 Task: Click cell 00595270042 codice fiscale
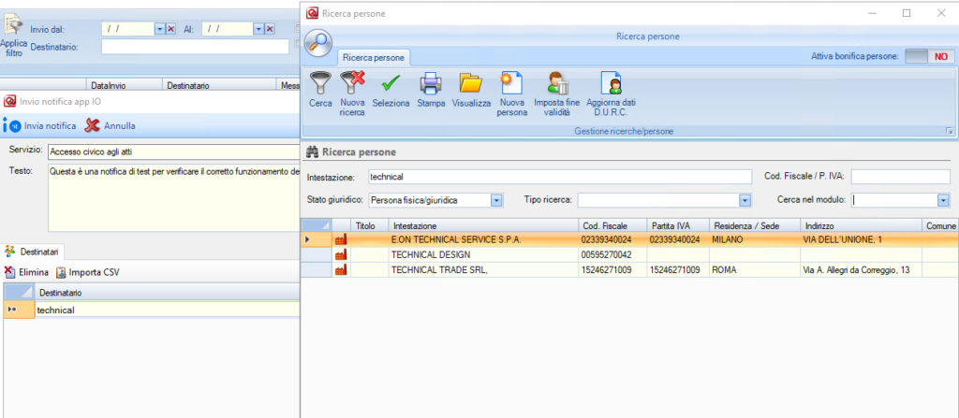[x=612, y=255]
